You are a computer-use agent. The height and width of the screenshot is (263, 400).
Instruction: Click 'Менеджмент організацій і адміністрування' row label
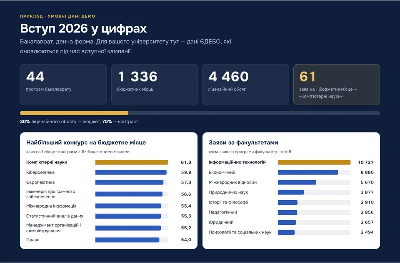pyautogui.click(x=54, y=228)
